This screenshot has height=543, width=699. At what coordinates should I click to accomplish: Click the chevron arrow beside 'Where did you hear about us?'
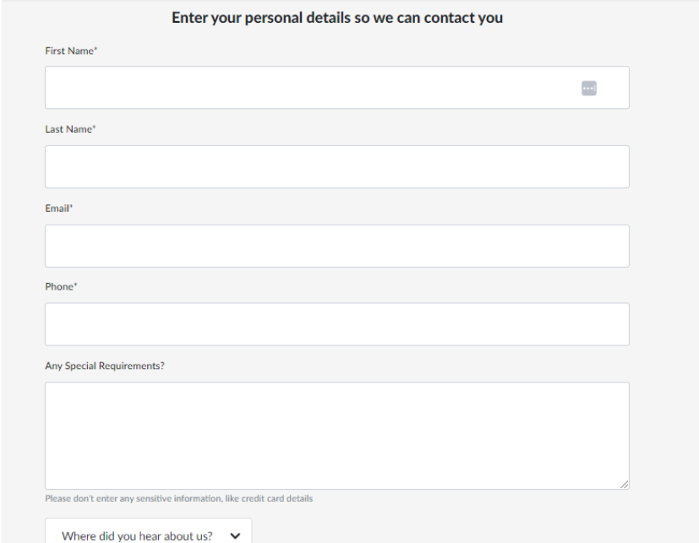235,535
